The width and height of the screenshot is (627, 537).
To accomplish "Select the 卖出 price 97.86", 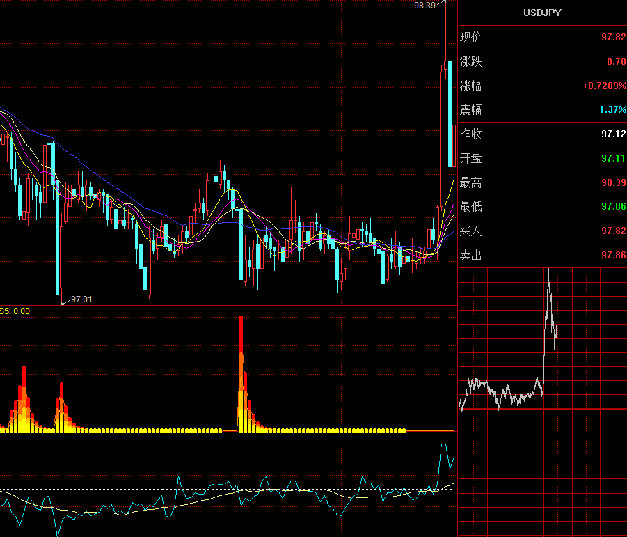I will (613, 255).
